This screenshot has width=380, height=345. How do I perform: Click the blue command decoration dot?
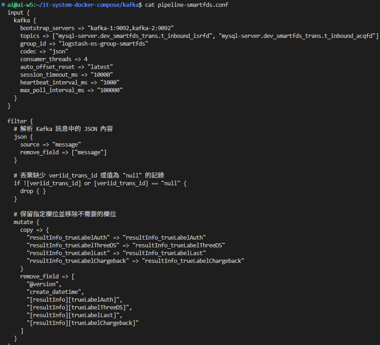[x=3, y=5]
